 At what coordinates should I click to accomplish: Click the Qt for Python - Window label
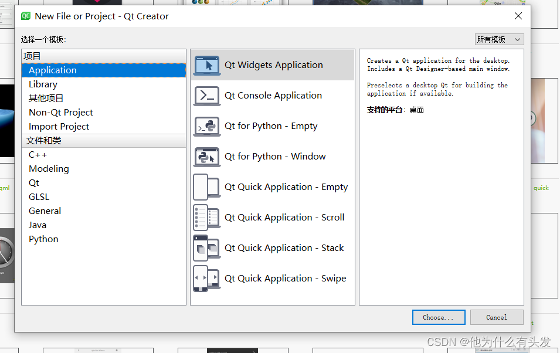pyautogui.click(x=275, y=157)
